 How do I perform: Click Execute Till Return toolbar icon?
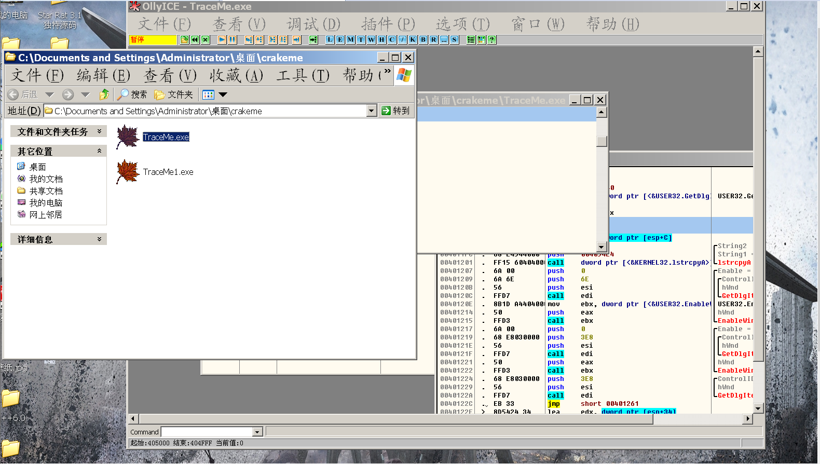pyautogui.click(x=296, y=39)
